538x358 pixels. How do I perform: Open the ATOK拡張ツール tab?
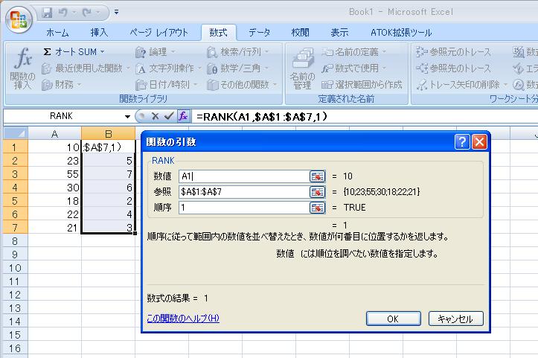[401, 33]
